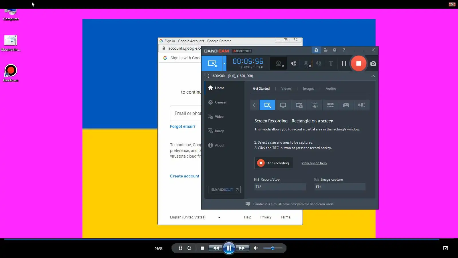The width and height of the screenshot is (458, 258).
Task: Select the Computer desktop icon
Action: coord(11,15)
